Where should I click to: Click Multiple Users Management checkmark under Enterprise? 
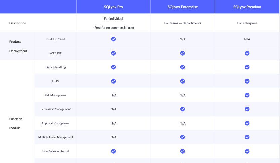point(182,137)
